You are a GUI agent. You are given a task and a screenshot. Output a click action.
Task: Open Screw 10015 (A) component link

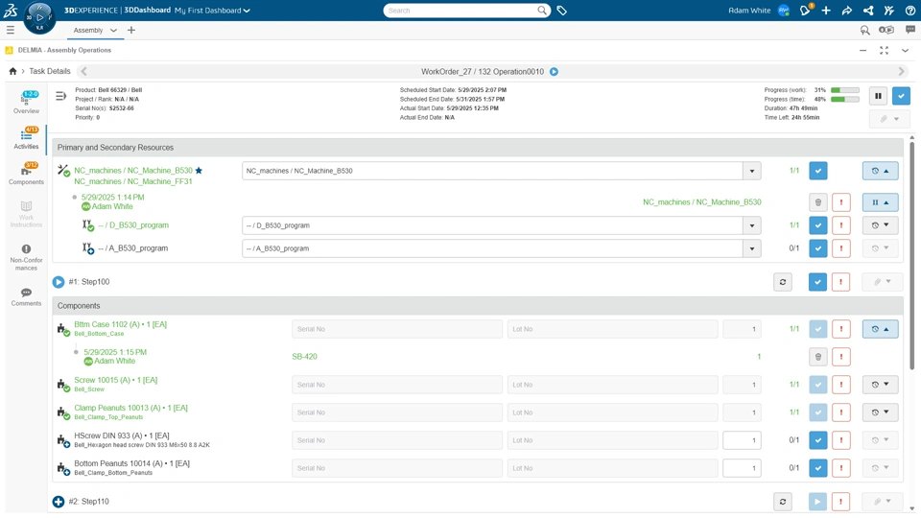[116, 380]
